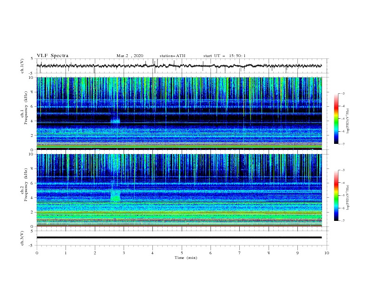The width and height of the screenshot is (368, 284).
Task: Click the ch.1 voltage waveform trace
Action: 179,66
